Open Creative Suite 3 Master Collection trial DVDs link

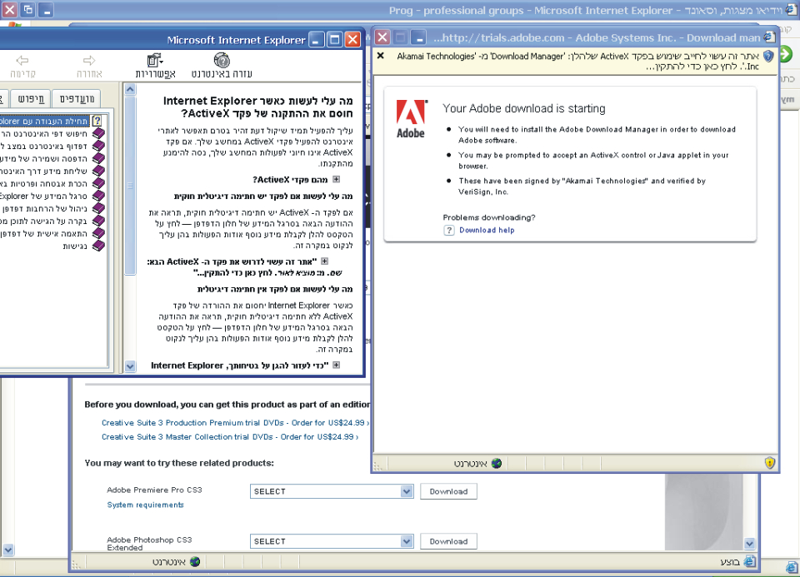230,437
